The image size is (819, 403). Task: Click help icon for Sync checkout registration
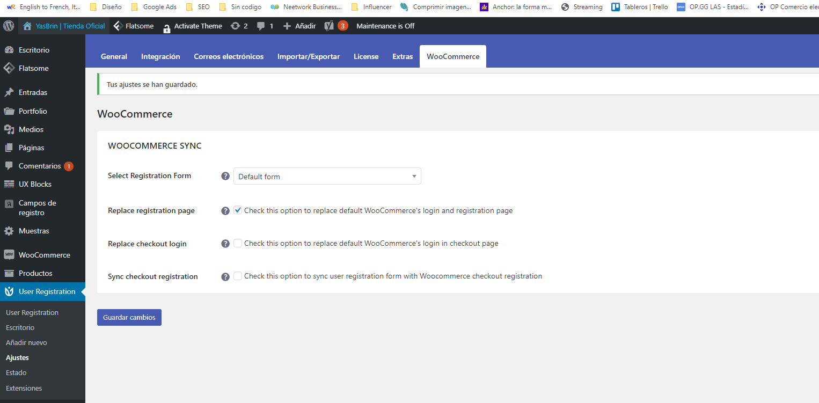225,277
